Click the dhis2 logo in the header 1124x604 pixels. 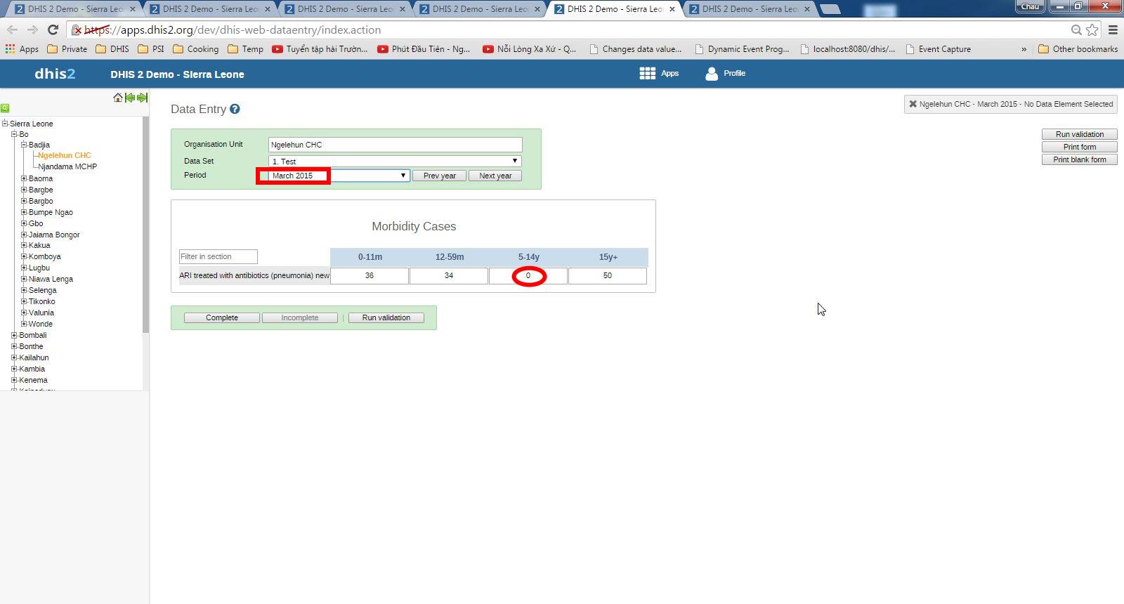click(x=55, y=74)
